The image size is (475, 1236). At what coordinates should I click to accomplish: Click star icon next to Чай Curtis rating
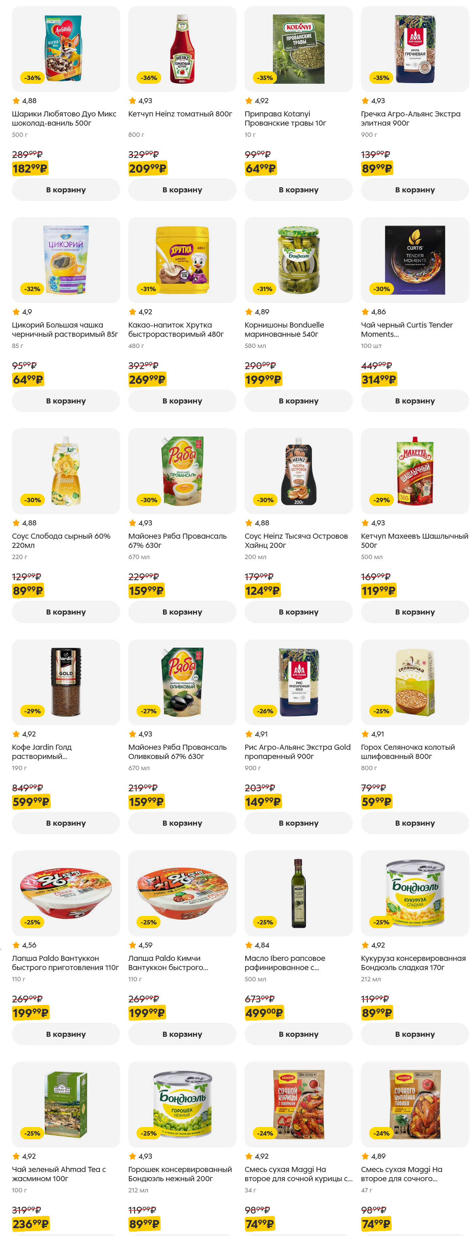point(365,312)
